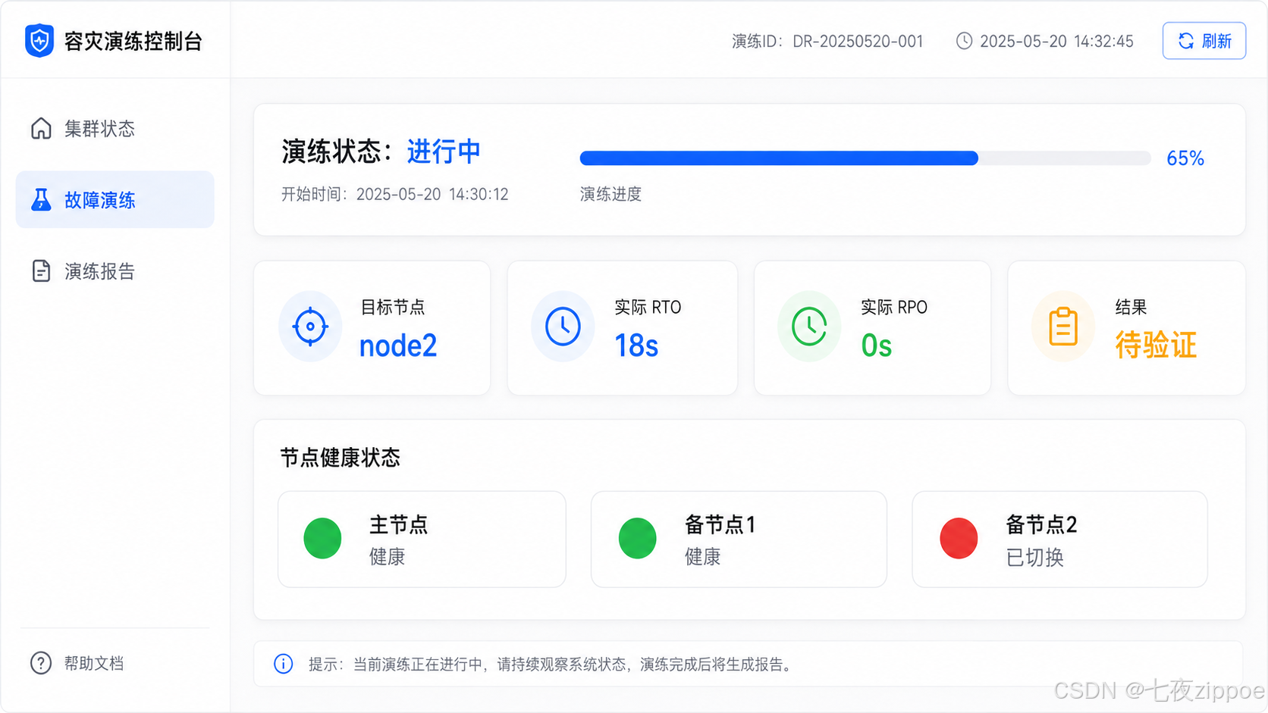Viewport: 1268px width, 713px height.
Task: Click the 演练进度 label
Action: point(610,195)
